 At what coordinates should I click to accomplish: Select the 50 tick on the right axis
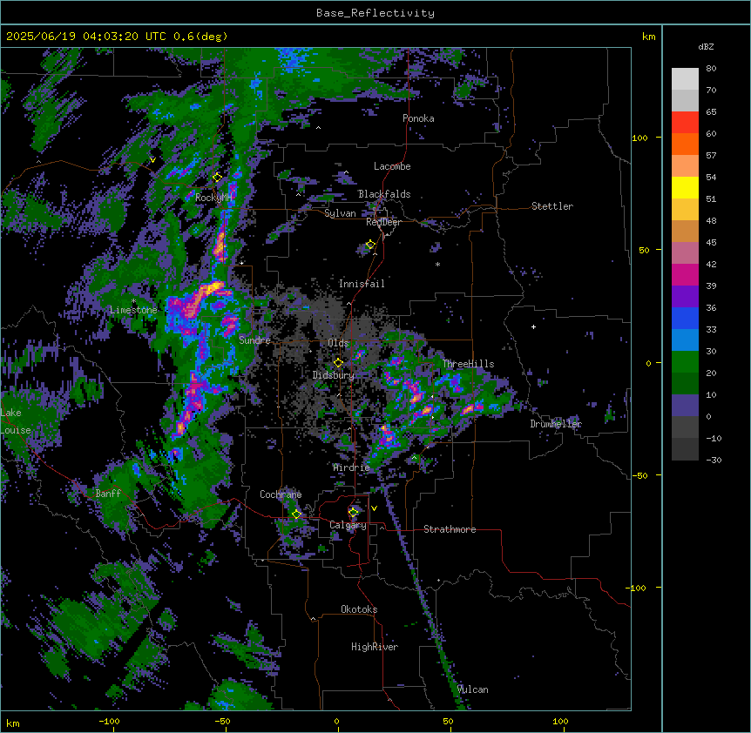(644, 250)
